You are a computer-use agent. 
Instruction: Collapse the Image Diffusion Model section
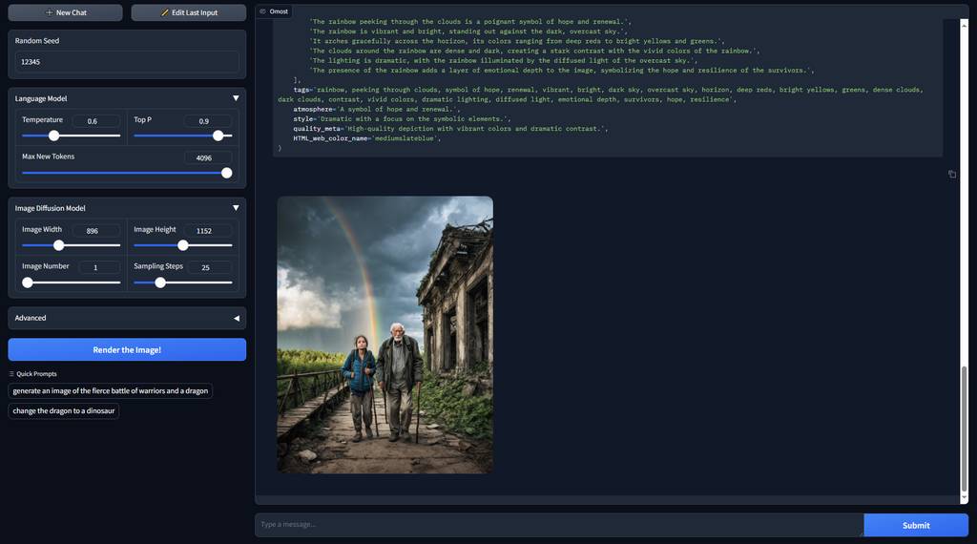tap(236, 208)
